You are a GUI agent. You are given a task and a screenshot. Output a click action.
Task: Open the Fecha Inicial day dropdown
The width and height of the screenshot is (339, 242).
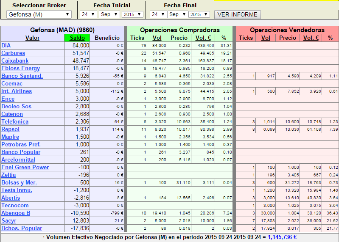(88, 14)
